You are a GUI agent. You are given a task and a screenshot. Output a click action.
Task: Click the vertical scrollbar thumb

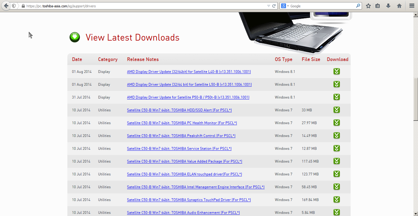tap(416, 99)
